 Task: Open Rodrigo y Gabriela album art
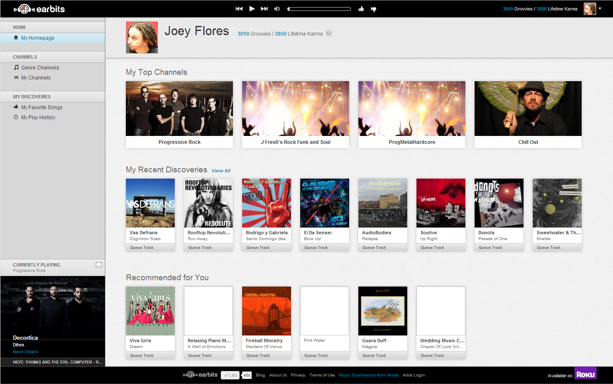coord(267,203)
